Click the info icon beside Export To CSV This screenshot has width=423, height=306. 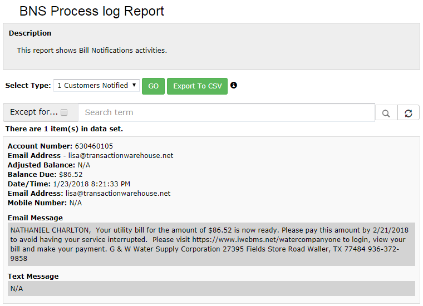pos(234,86)
